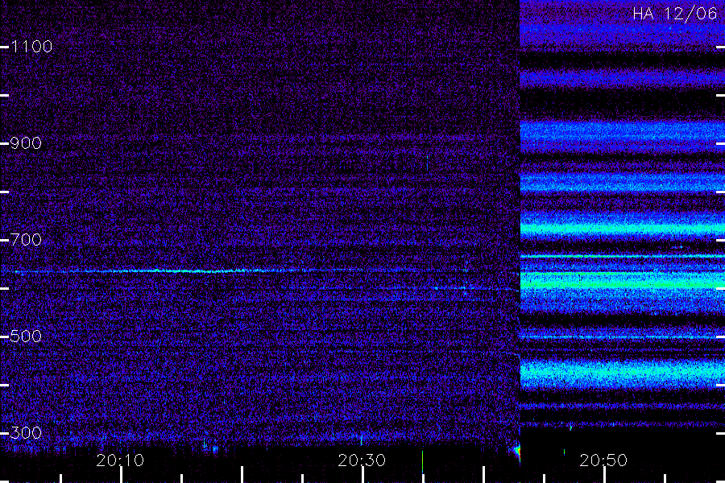The height and width of the screenshot is (483, 725).
Task: Click the 20:10 time axis label
Action: pyautogui.click(x=120, y=460)
